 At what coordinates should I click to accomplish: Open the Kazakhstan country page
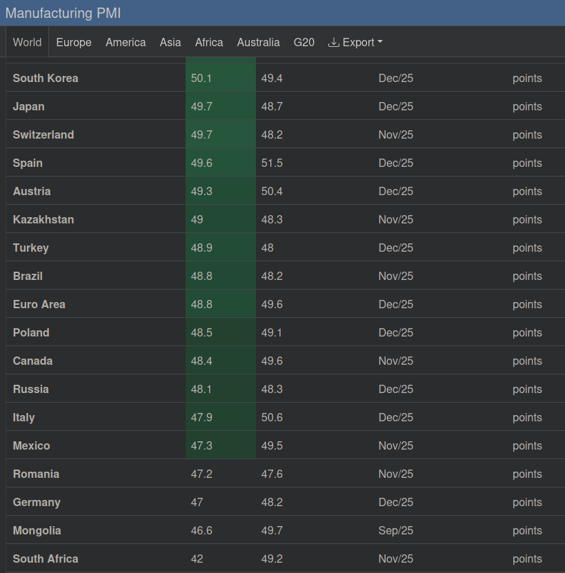(43, 219)
